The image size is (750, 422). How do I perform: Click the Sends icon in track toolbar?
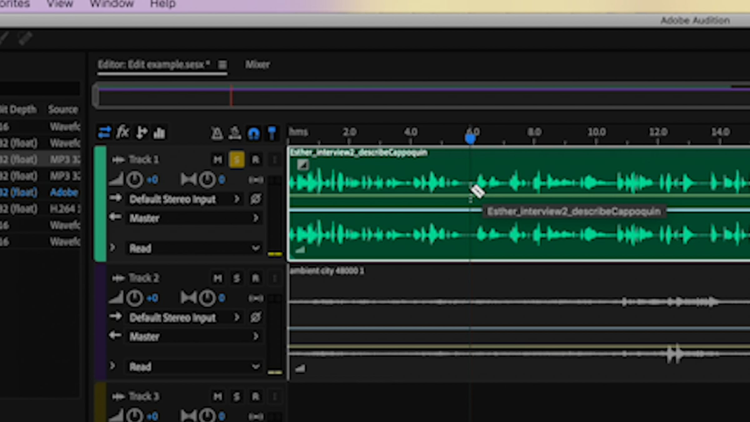[142, 133]
